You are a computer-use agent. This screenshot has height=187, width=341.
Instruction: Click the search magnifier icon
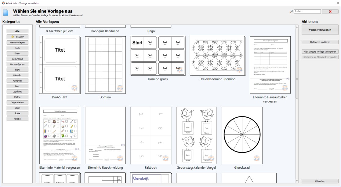pos(290,11)
